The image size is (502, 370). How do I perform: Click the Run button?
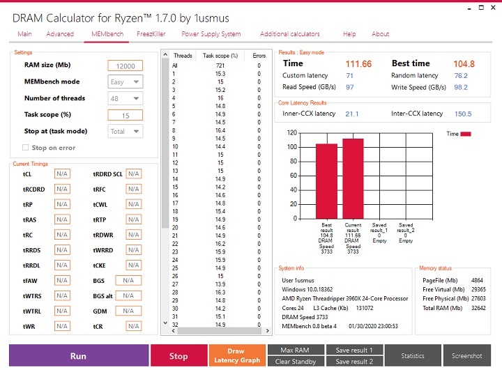[79, 355]
